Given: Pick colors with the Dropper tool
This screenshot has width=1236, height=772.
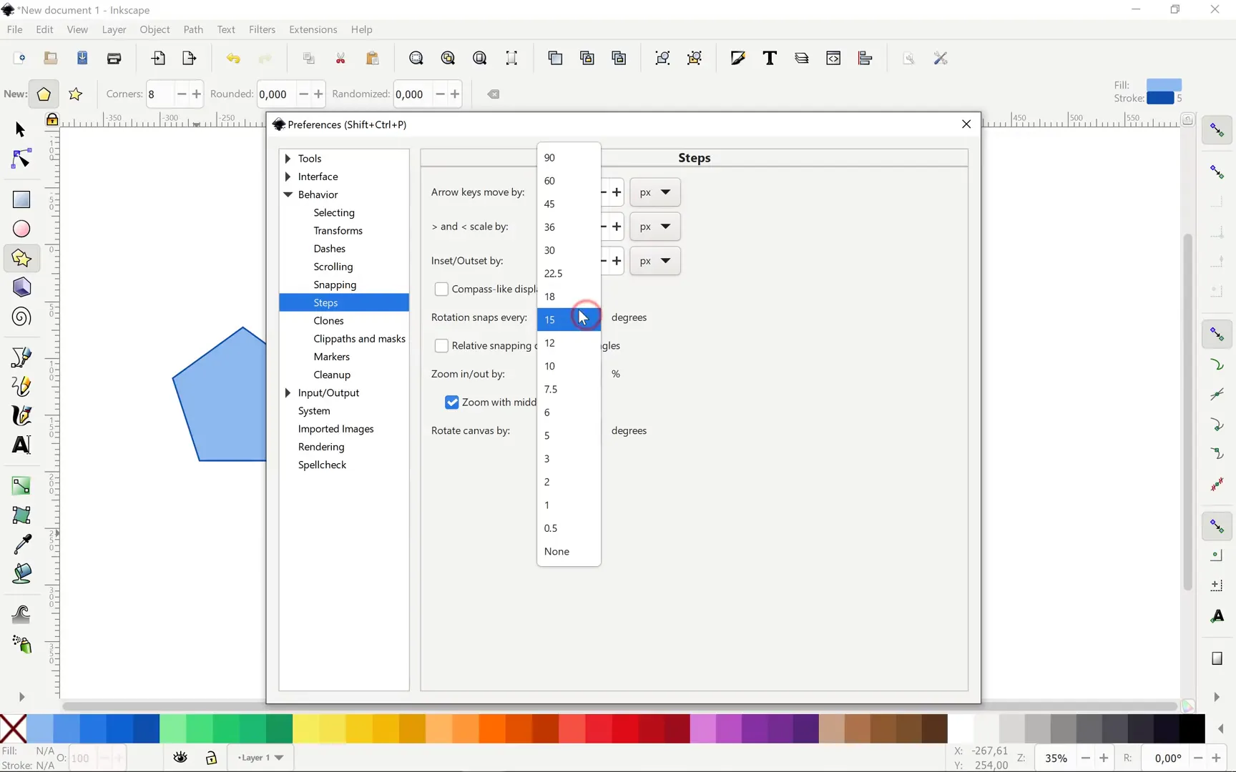Looking at the screenshot, I should pyautogui.click(x=21, y=545).
